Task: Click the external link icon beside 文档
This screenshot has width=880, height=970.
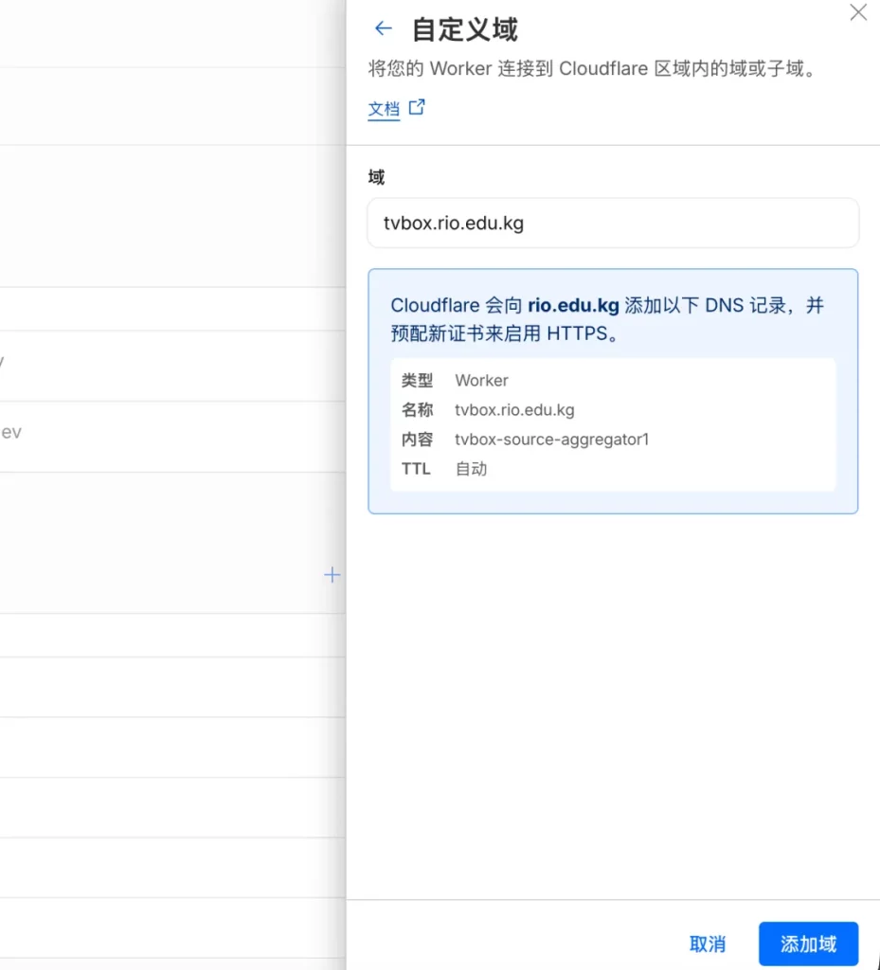Action: click(417, 107)
